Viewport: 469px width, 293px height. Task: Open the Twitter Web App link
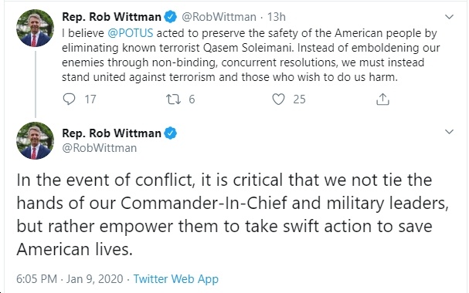click(x=176, y=279)
